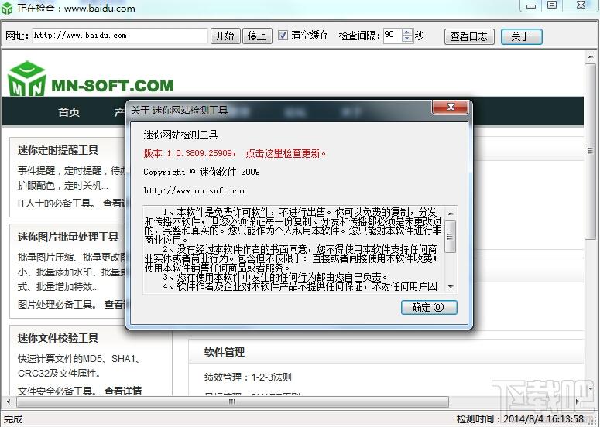Image resolution: width=600 pixels, height=427 pixels.
Task: Click the horizontal scrollbar thumb
Action: click(233, 401)
